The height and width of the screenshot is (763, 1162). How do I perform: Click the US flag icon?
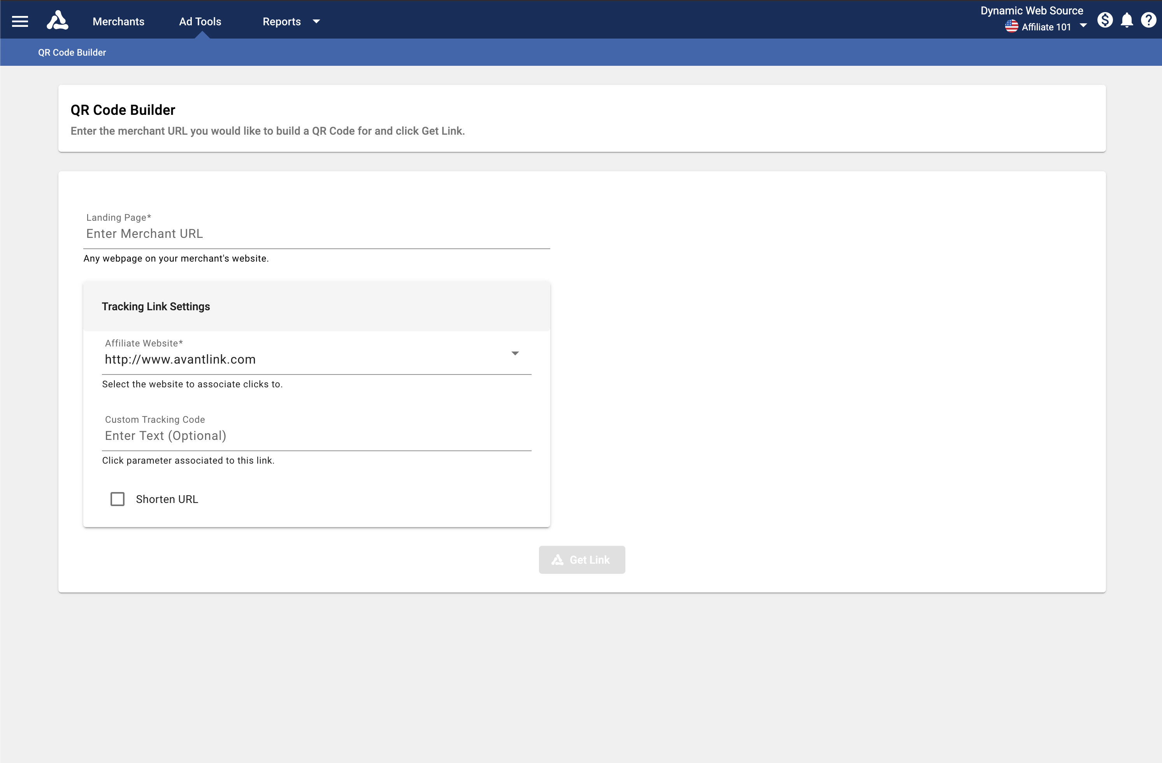tap(1012, 26)
